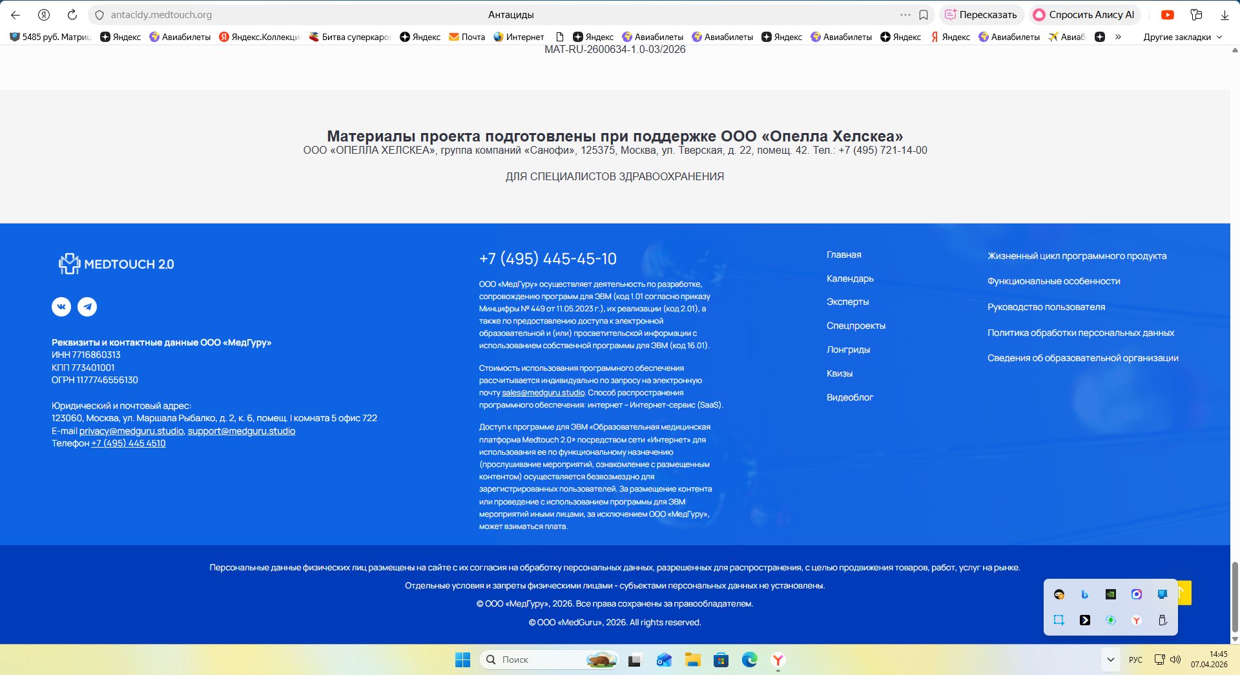Open network settings from the system tray

1160,659
